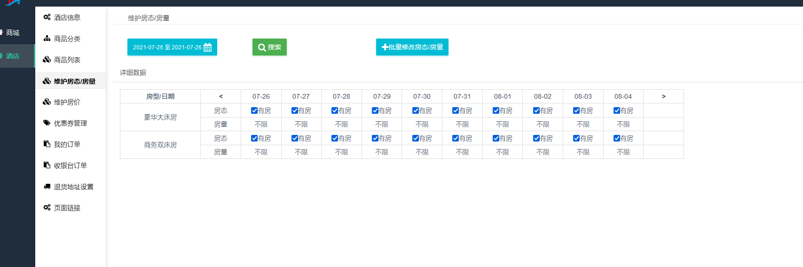Click the copy icon beside 收银台订单

pyautogui.click(x=47, y=165)
